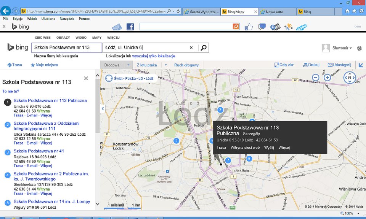
Task: Expand the Drogowa map style dropdown
Action: pos(128,65)
